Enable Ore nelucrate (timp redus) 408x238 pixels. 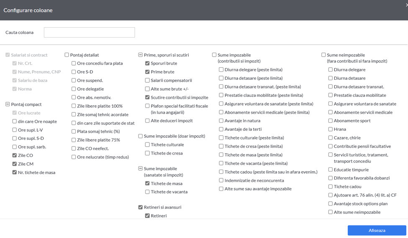pos(74,157)
